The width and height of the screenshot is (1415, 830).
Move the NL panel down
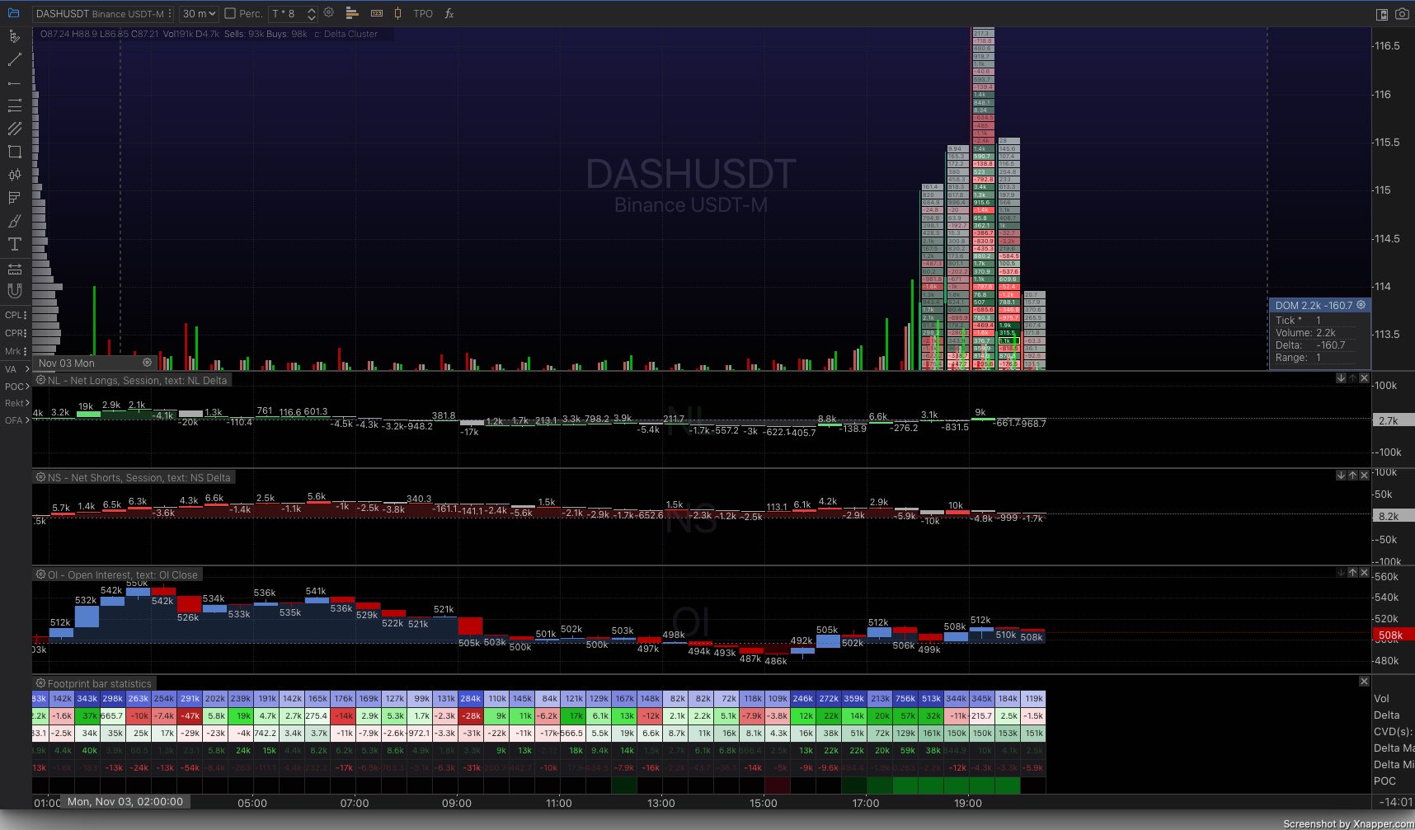[x=1341, y=378]
